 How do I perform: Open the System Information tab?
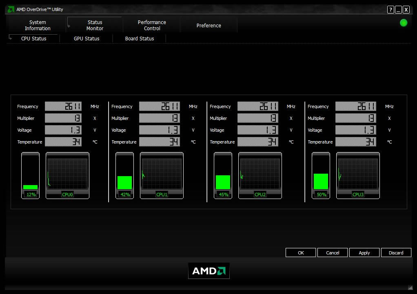coord(38,25)
